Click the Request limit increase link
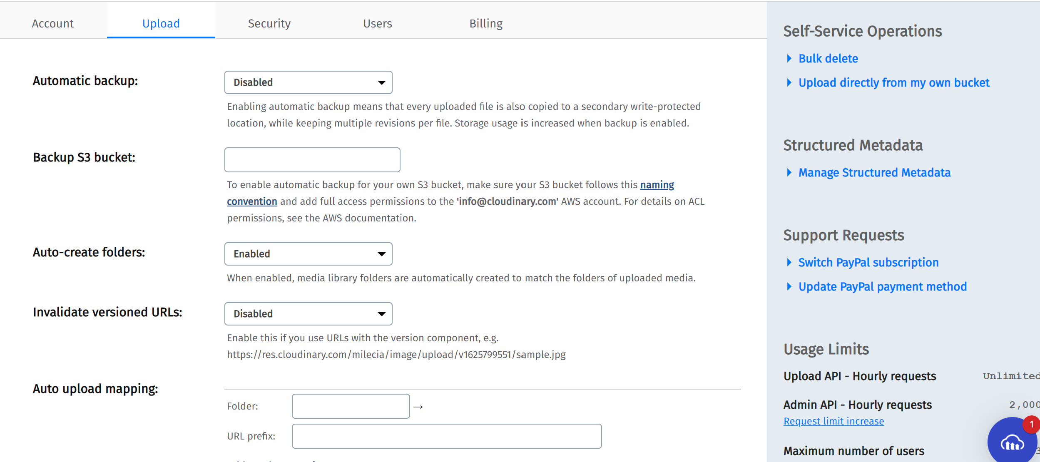This screenshot has width=1040, height=462. (x=833, y=421)
